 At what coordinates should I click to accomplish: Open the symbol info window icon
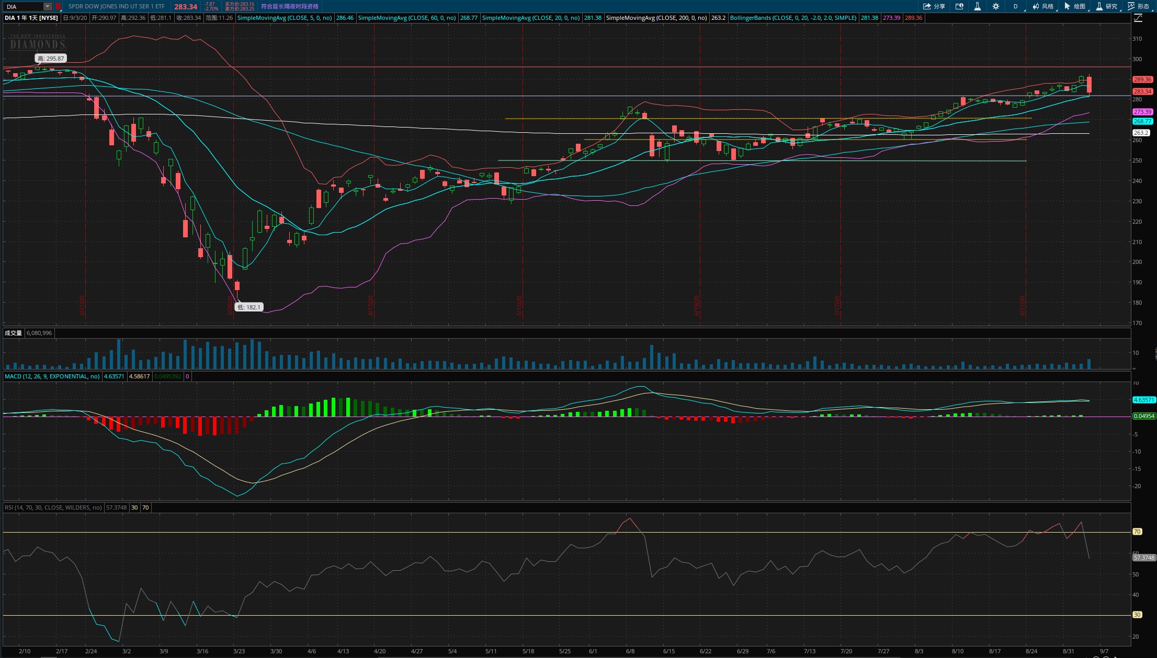(x=959, y=6)
